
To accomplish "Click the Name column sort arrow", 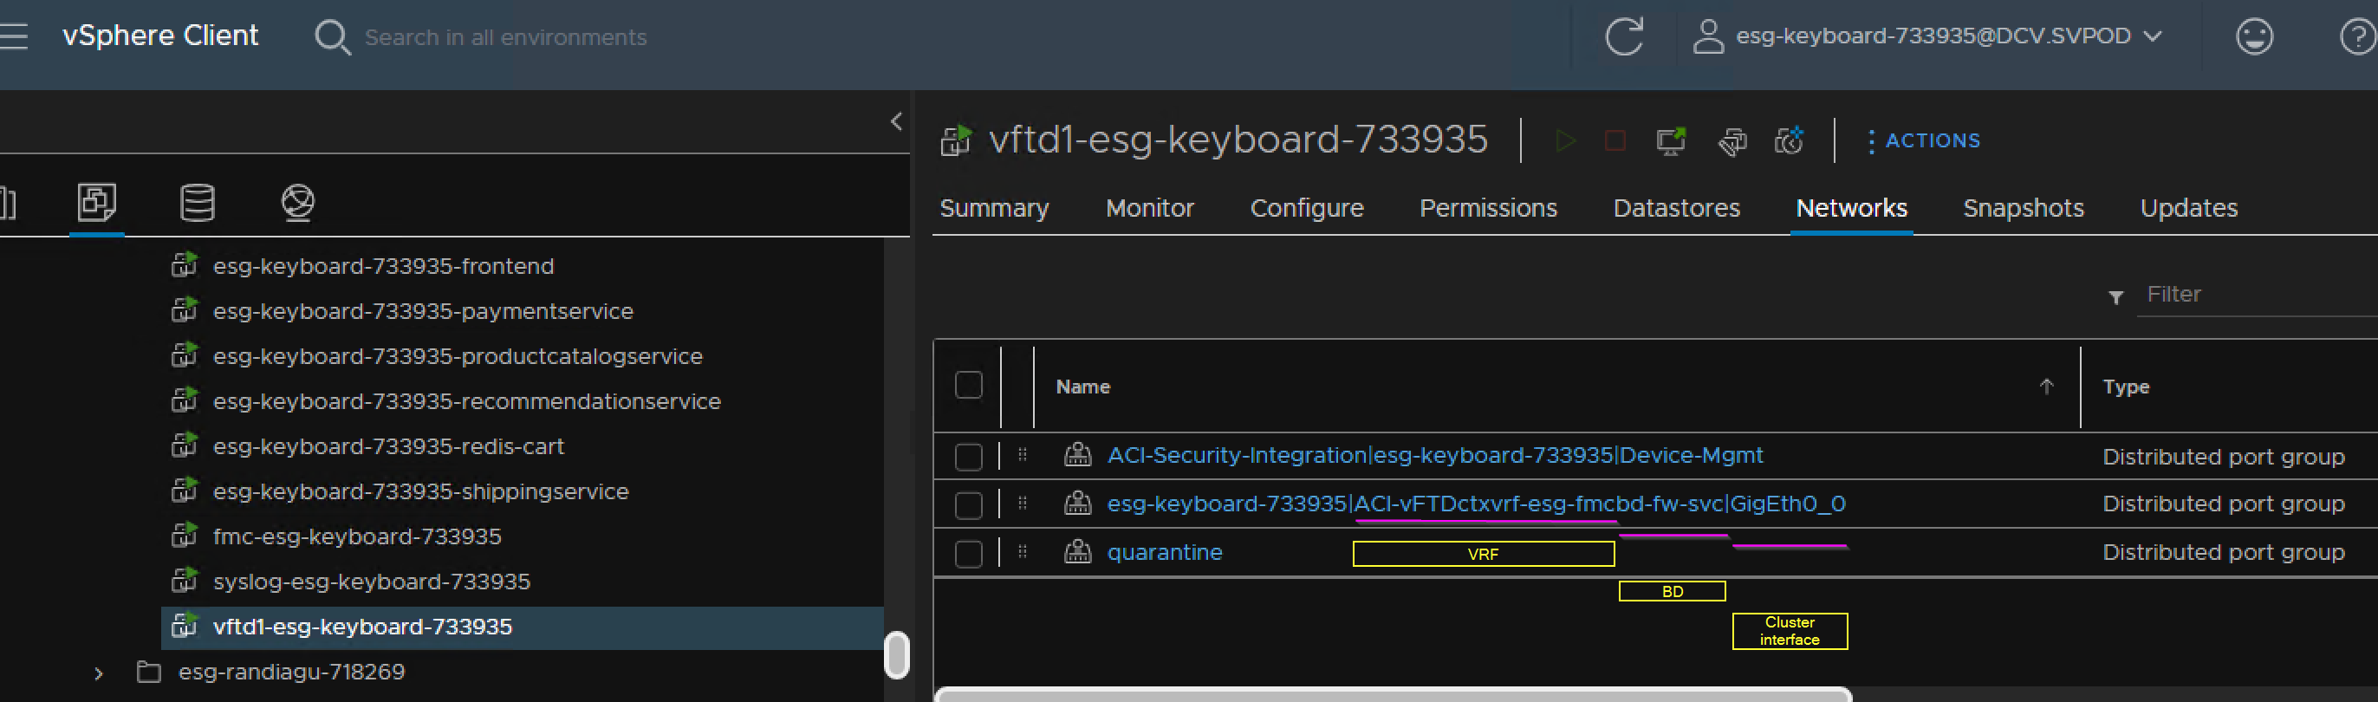I will pyautogui.click(x=2046, y=387).
